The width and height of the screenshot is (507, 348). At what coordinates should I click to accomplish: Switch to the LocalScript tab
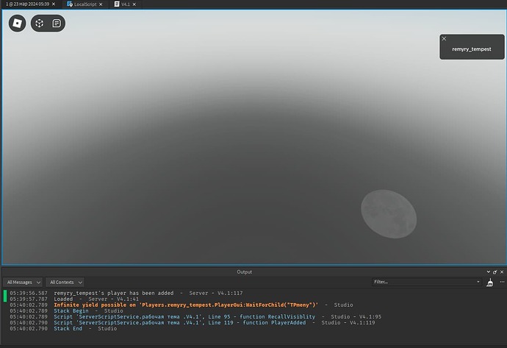point(83,4)
